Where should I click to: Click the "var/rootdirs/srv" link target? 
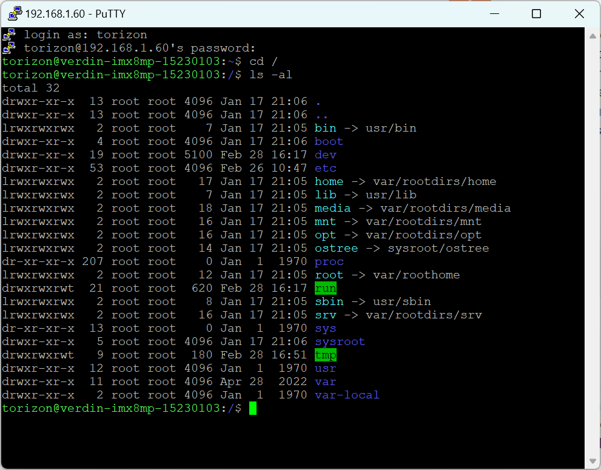[424, 315]
